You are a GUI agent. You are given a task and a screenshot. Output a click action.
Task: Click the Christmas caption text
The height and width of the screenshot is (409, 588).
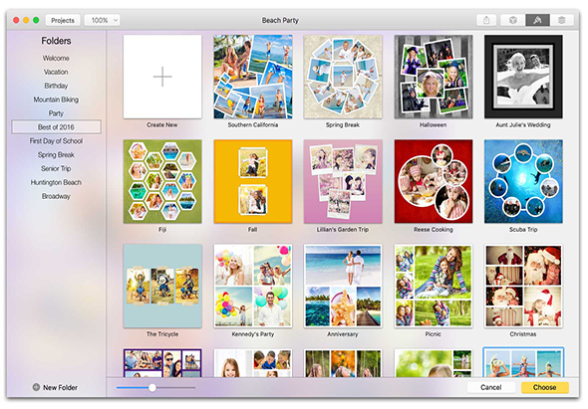pos(523,334)
